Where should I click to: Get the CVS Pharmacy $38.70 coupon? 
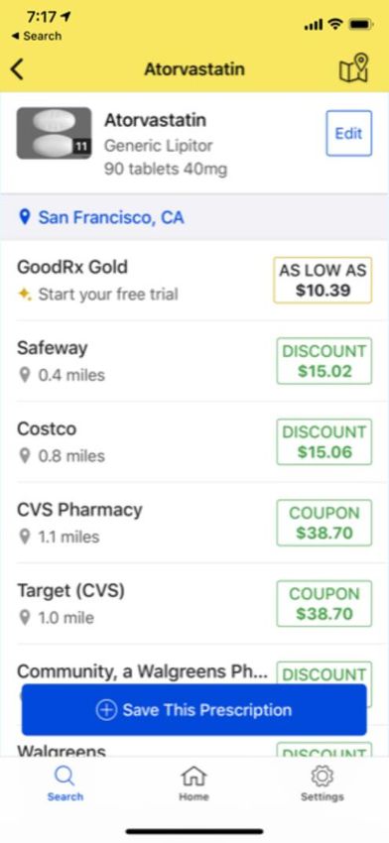tap(324, 523)
